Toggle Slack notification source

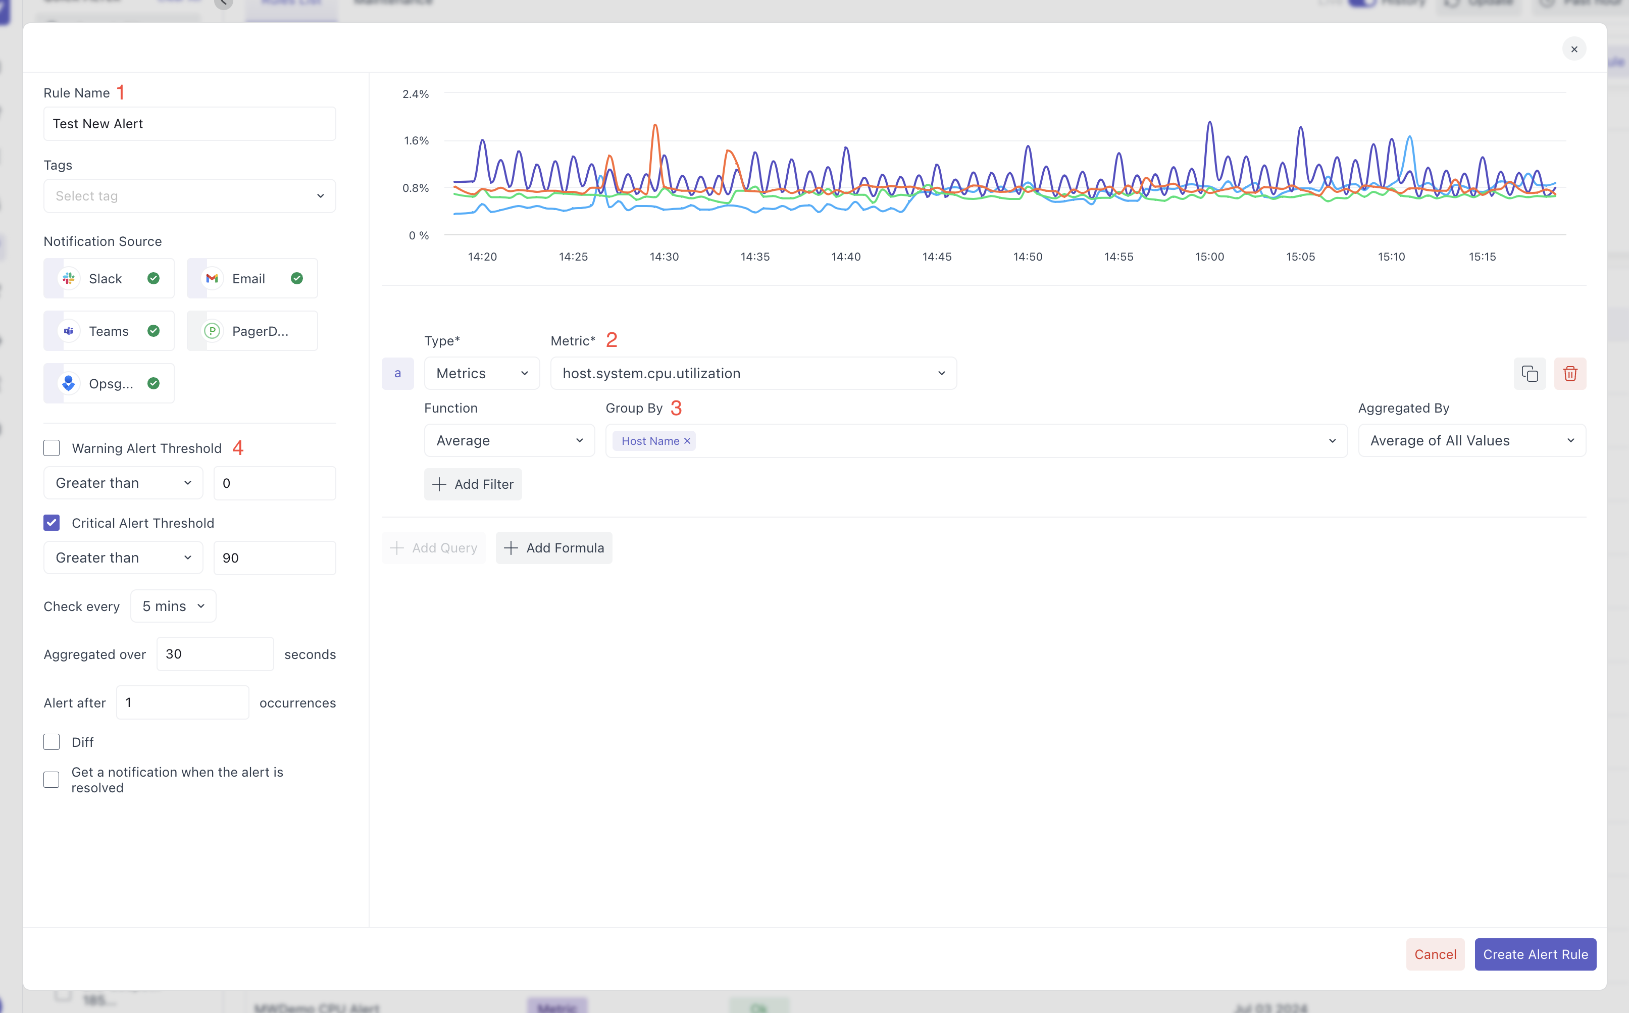[x=109, y=279]
